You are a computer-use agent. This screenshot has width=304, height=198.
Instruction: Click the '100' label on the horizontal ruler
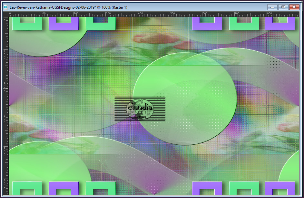pos(44,13)
